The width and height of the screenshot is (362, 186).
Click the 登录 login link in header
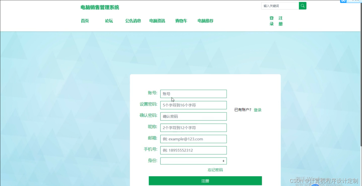click(x=271, y=21)
